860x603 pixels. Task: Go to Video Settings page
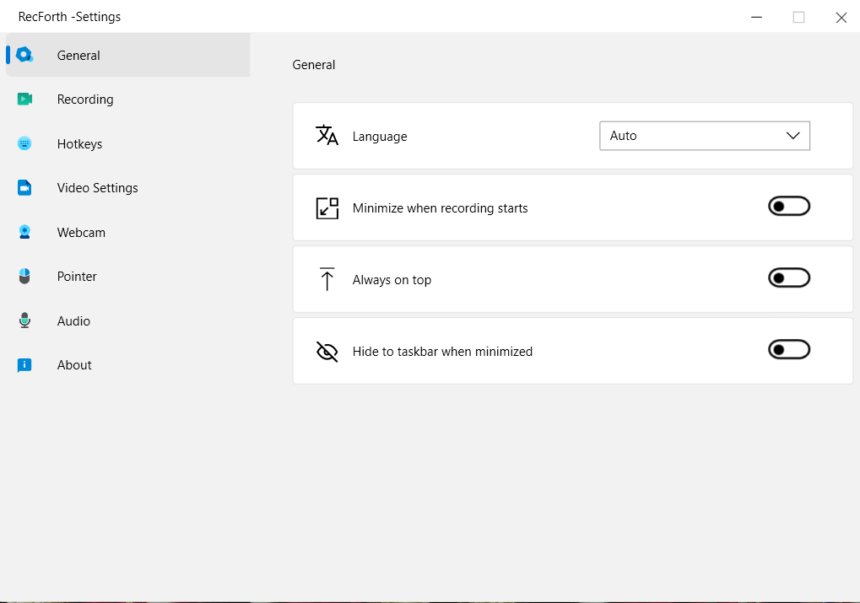(127, 188)
